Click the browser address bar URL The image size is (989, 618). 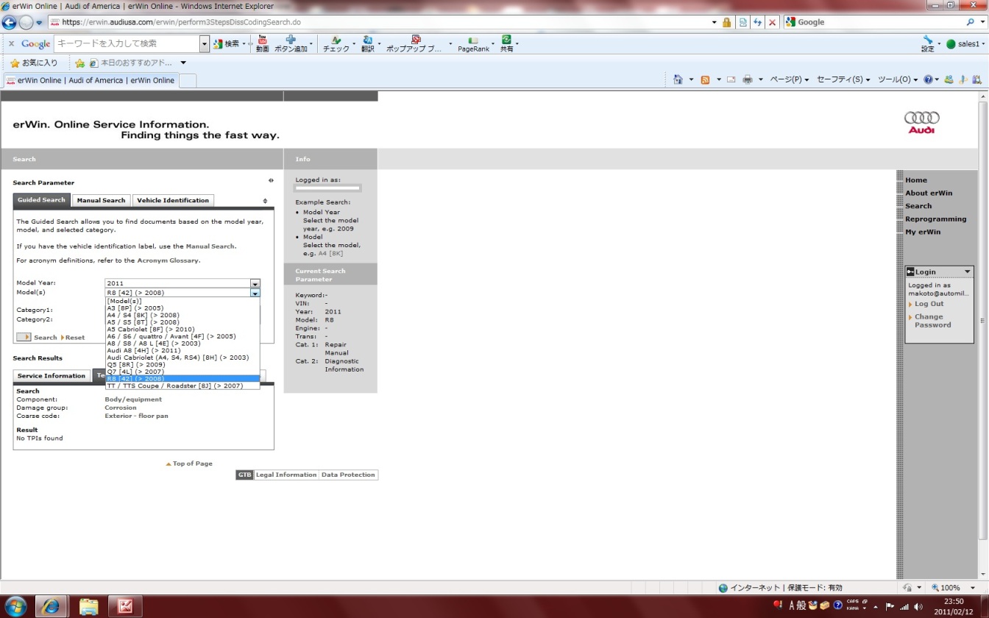[181, 22]
